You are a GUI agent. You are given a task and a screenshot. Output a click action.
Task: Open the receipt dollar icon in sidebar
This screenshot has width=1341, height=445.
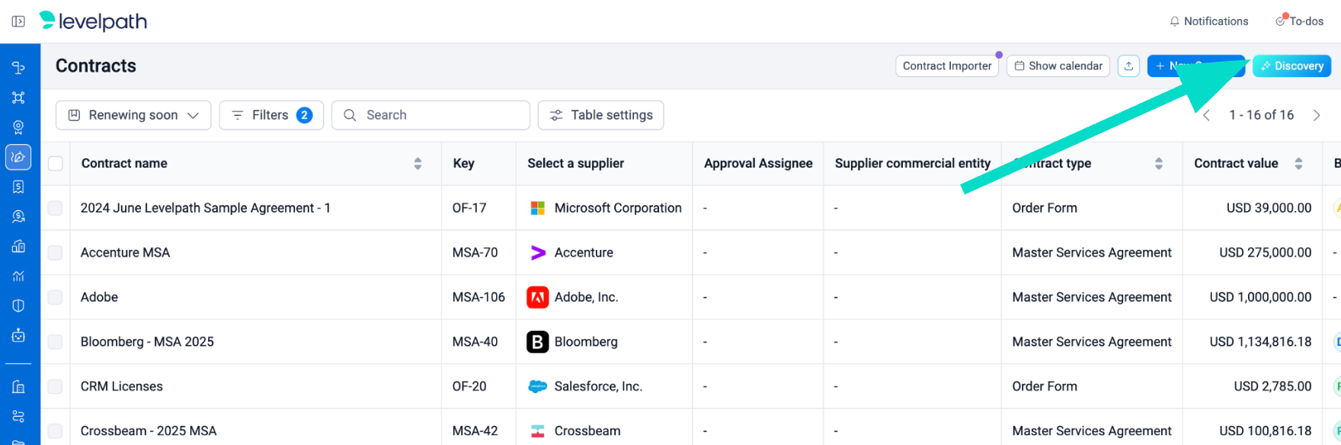[18, 187]
